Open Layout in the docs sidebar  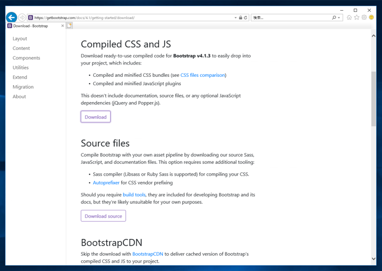tap(20, 39)
